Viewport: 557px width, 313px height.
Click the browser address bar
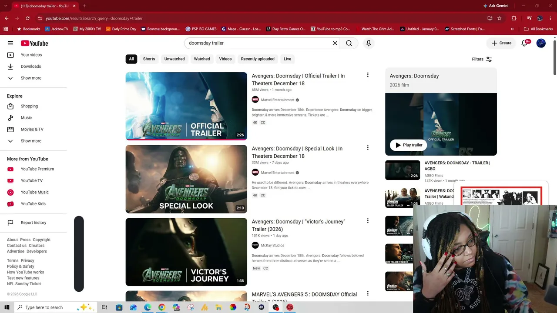(x=261, y=18)
